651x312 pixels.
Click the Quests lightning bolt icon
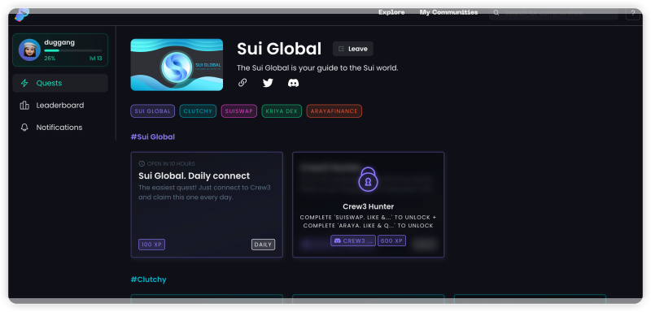(x=24, y=84)
